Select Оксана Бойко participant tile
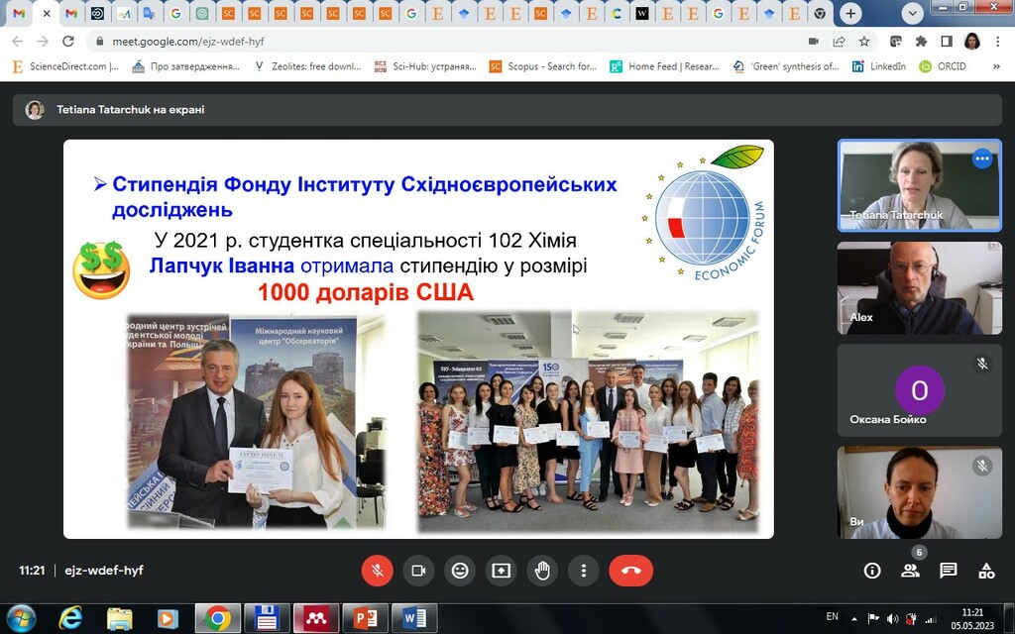The height and width of the screenshot is (634, 1015). tap(919, 390)
